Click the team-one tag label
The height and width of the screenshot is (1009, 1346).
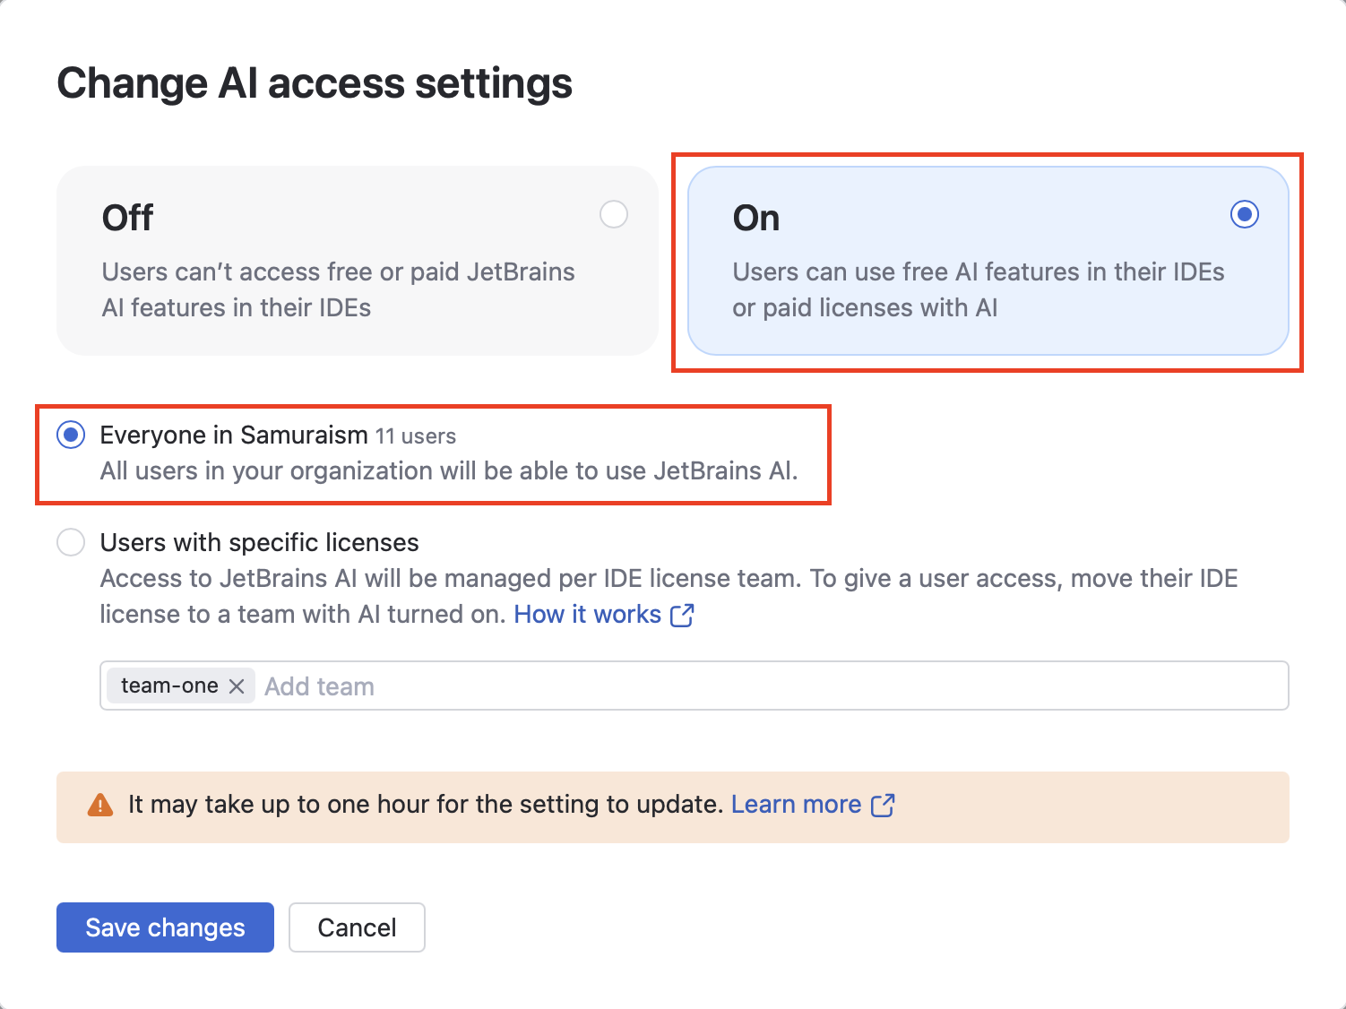tap(169, 686)
